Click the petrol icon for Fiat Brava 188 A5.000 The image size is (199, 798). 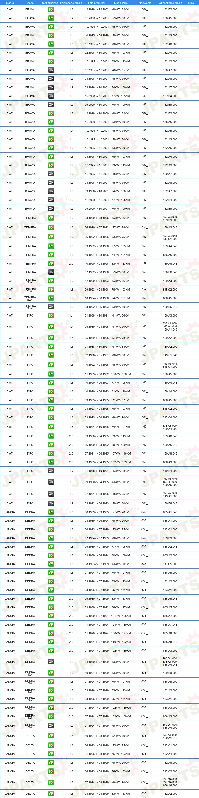pyautogui.click(x=51, y=18)
